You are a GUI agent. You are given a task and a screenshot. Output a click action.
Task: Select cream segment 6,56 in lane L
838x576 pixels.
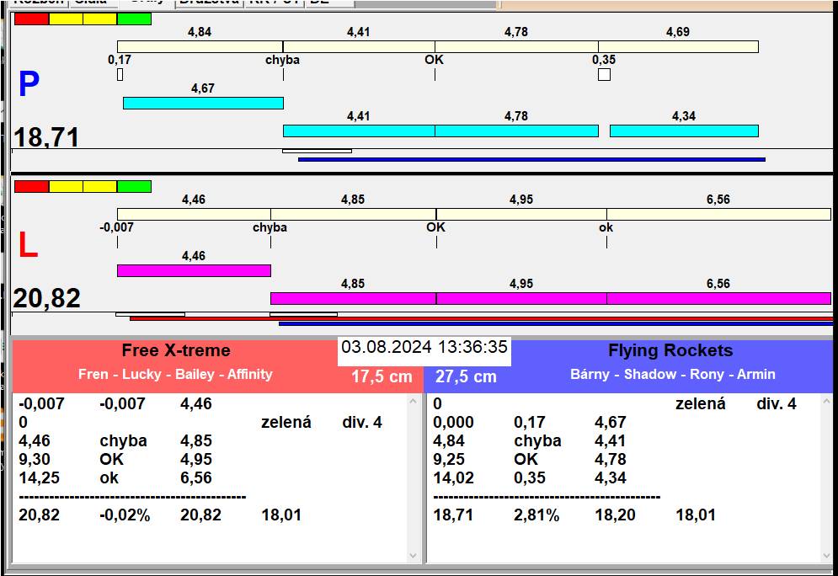718,214
